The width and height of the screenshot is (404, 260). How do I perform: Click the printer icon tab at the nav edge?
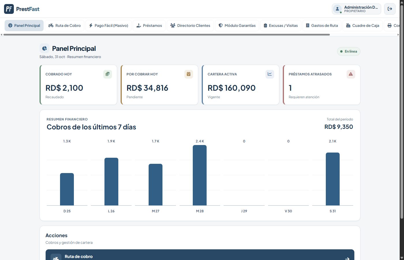392,25
